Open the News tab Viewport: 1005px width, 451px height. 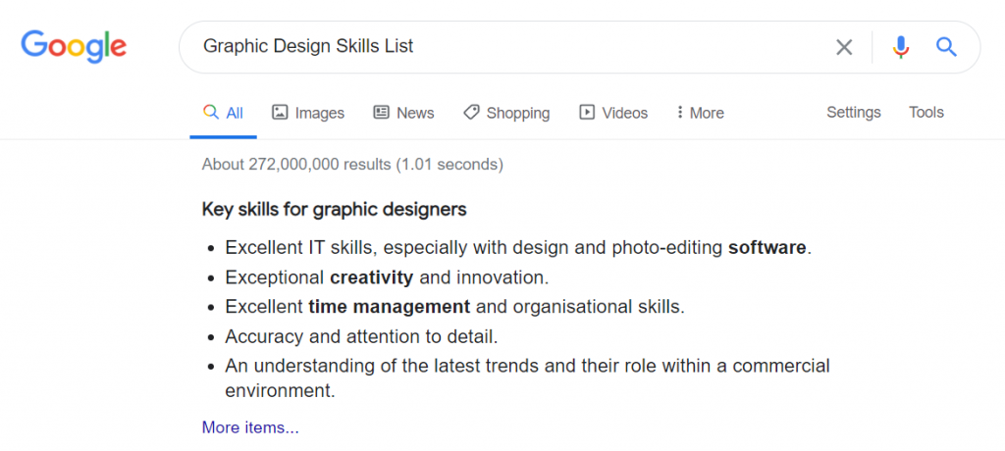[403, 113]
